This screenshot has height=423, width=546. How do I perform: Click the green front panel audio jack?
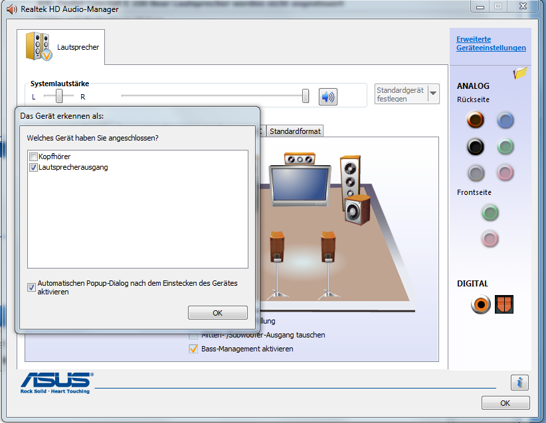tap(490, 212)
